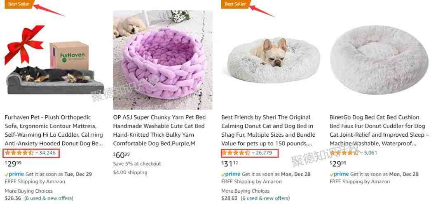The width and height of the screenshot is (445, 205).
Task: View the French bulldog donut bed image
Action: [274, 61]
